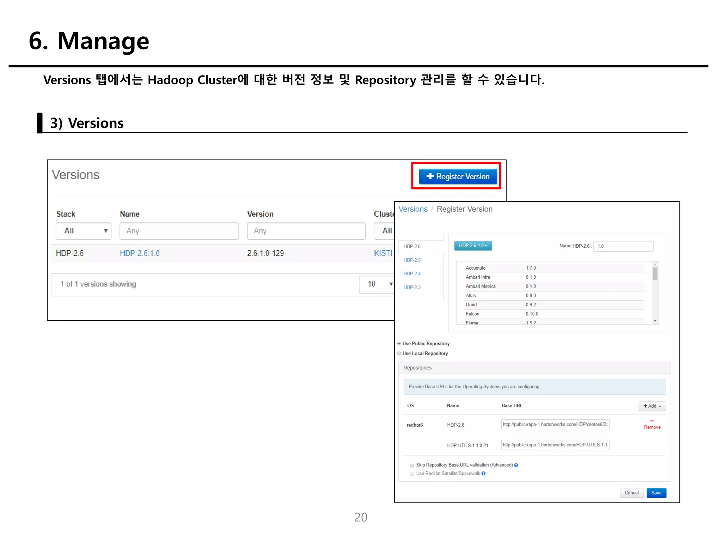Image resolution: width=722 pixels, height=542 pixels.
Task: Click the HDP-UTILS-1.1.0.21 base URL field
Action: (555, 445)
